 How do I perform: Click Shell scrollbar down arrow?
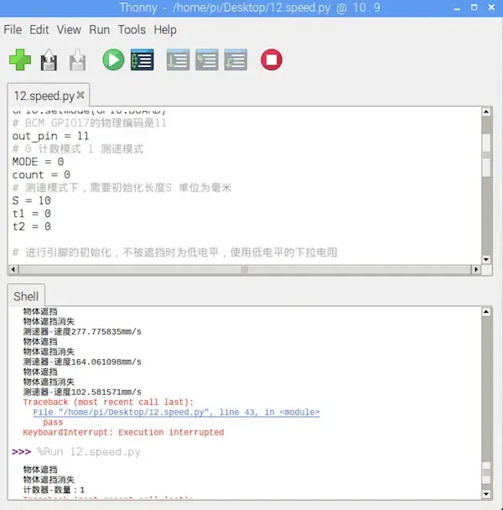click(486, 494)
